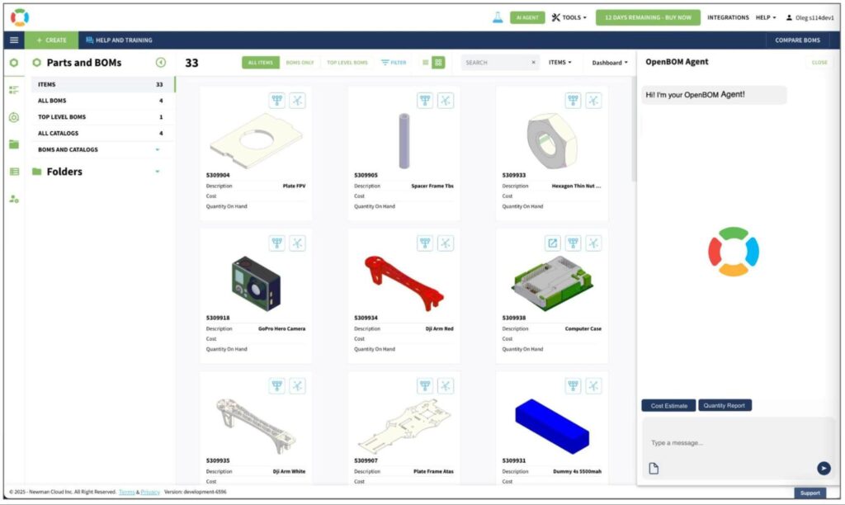Open the Oleg s114dev1 user menu
Image resolution: width=845 pixels, height=505 pixels.
pos(810,17)
